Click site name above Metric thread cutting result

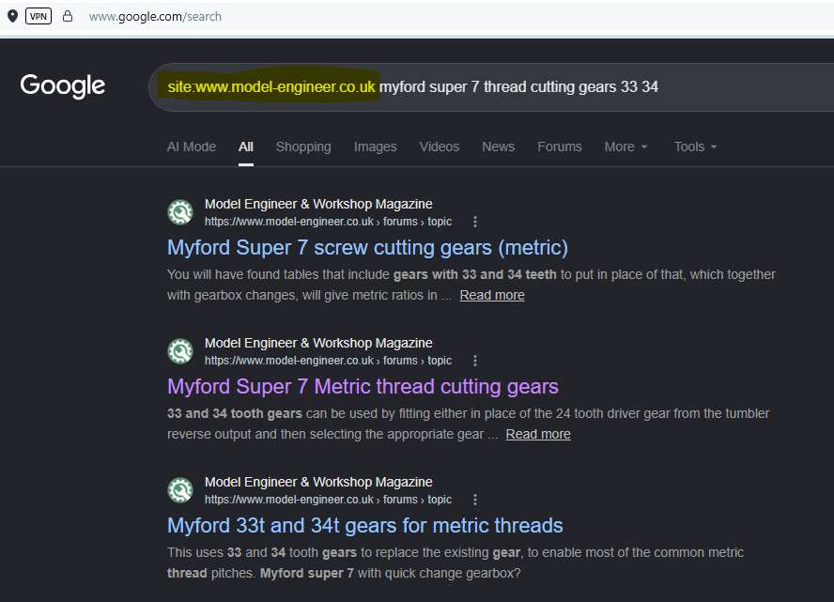click(318, 343)
